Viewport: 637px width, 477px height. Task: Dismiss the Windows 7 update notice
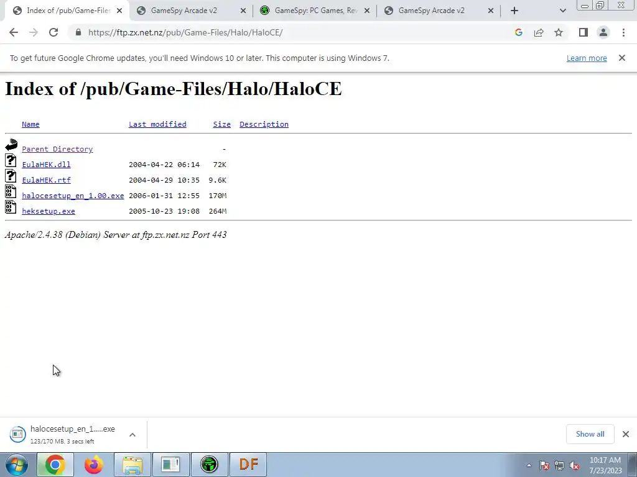(622, 58)
